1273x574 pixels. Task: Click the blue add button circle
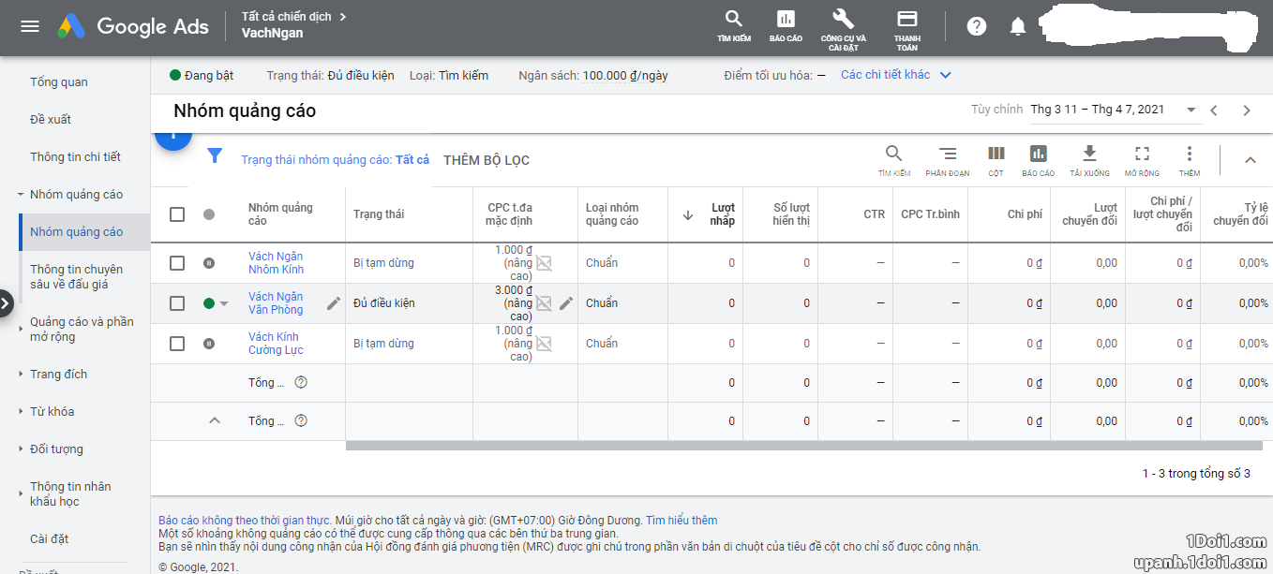[172, 140]
